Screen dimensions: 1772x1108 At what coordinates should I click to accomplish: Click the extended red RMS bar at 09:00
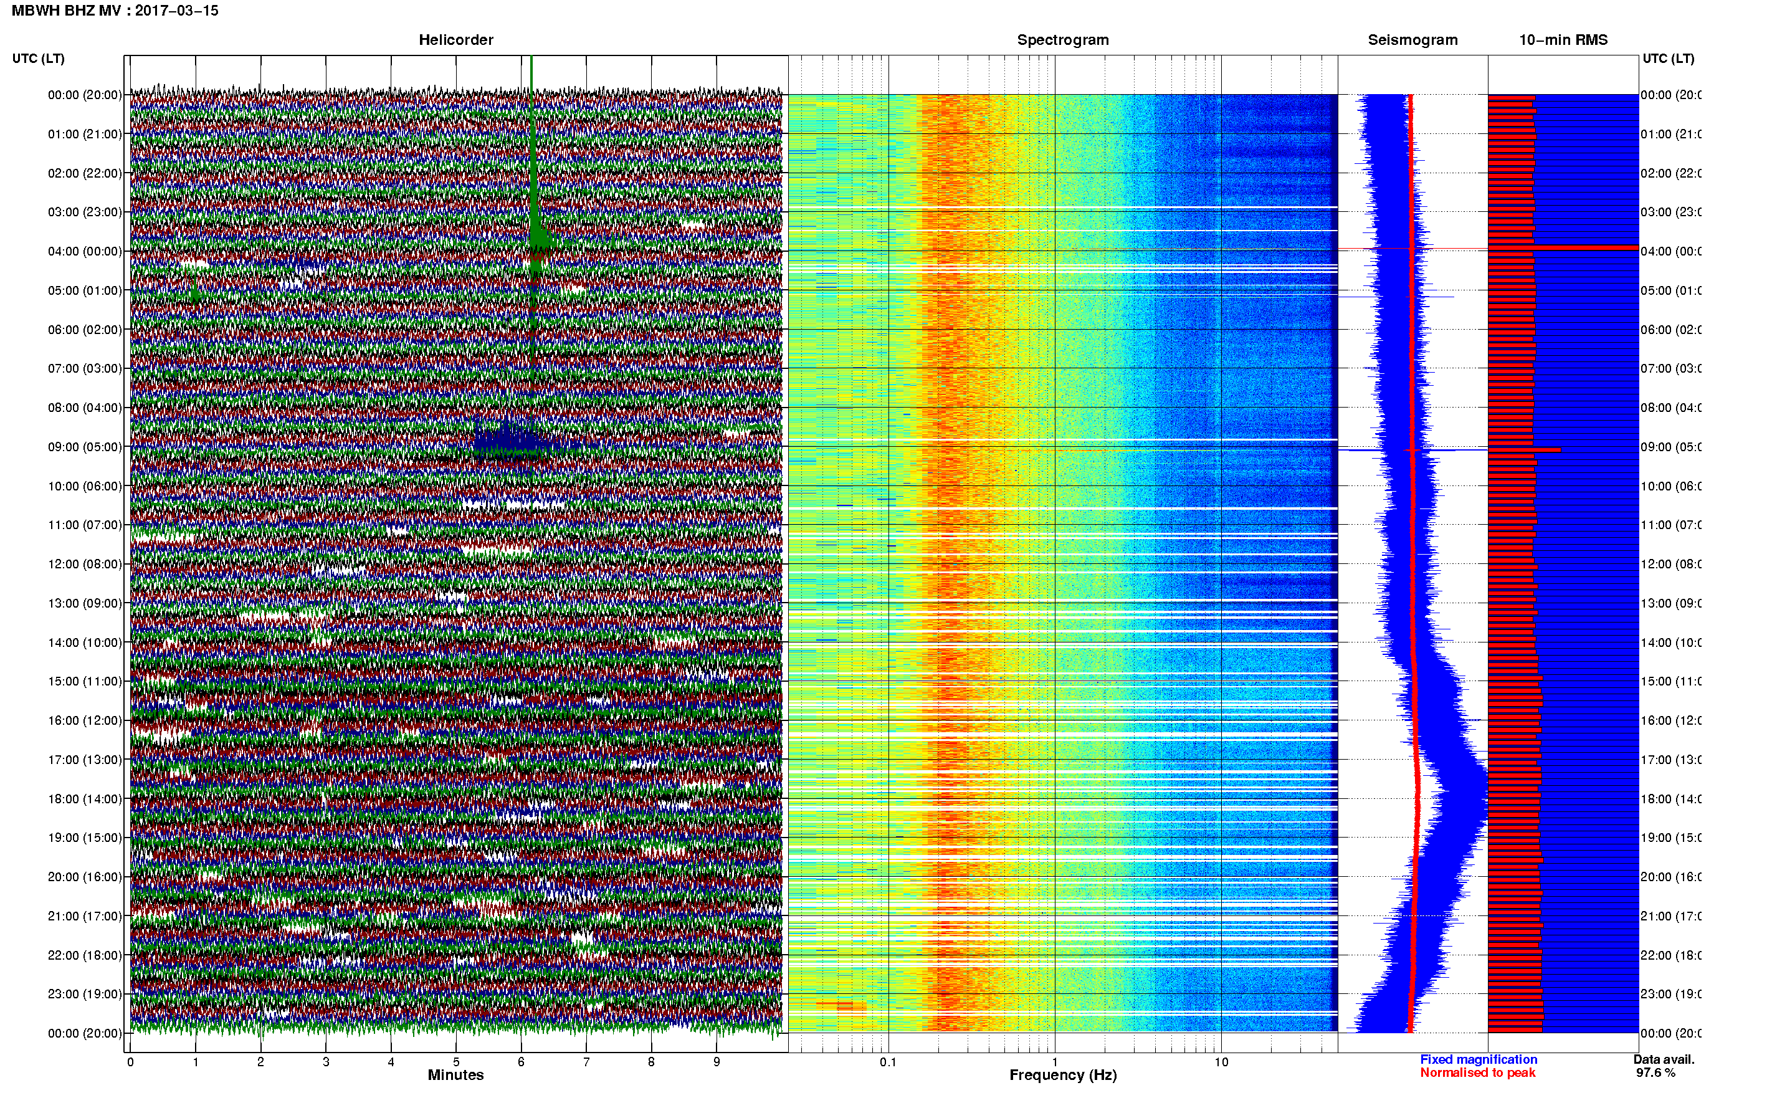(x=1525, y=450)
